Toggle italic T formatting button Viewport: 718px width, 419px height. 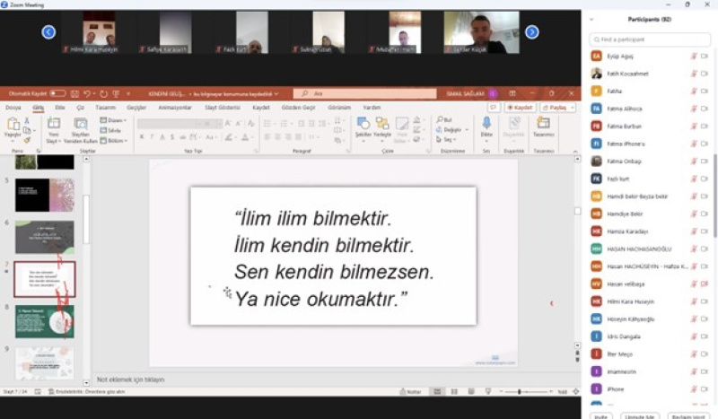click(152, 137)
